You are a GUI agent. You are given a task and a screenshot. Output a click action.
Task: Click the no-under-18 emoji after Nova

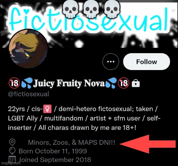[x=124, y=83]
